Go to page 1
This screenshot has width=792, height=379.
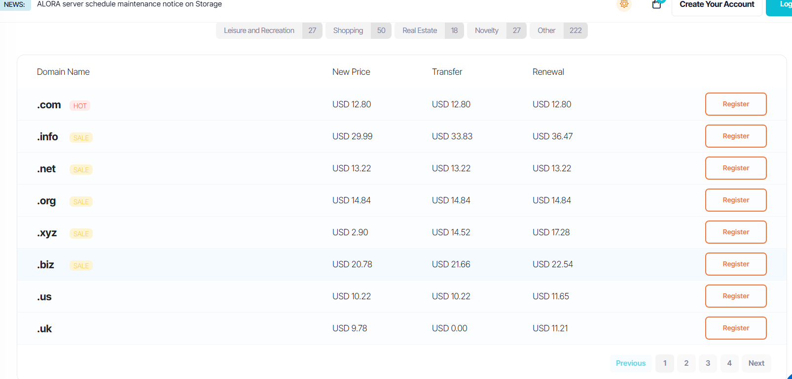[x=665, y=363]
